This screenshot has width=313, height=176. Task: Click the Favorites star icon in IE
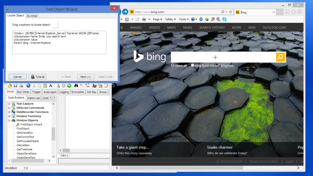pyautogui.click(x=293, y=12)
